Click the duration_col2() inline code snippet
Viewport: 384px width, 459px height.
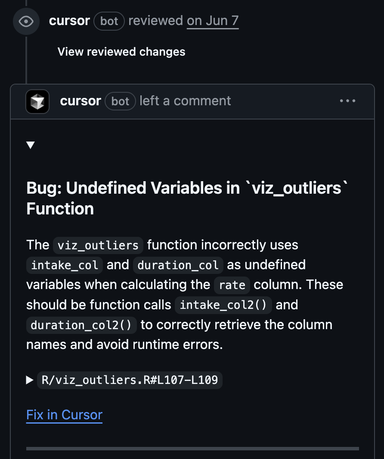tap(81, 325)
